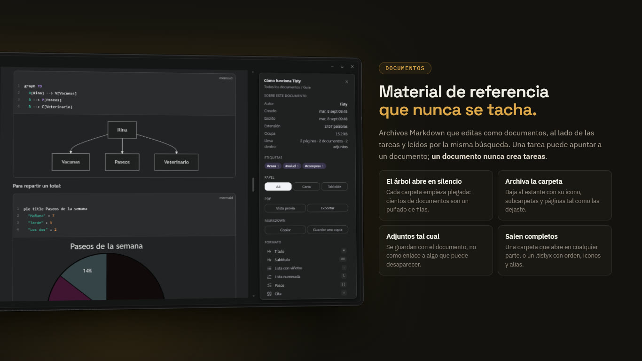Click the 'El árbol abre en silencio' card
The width and height of the screenshot is (642, 361).
coord(436,195)
